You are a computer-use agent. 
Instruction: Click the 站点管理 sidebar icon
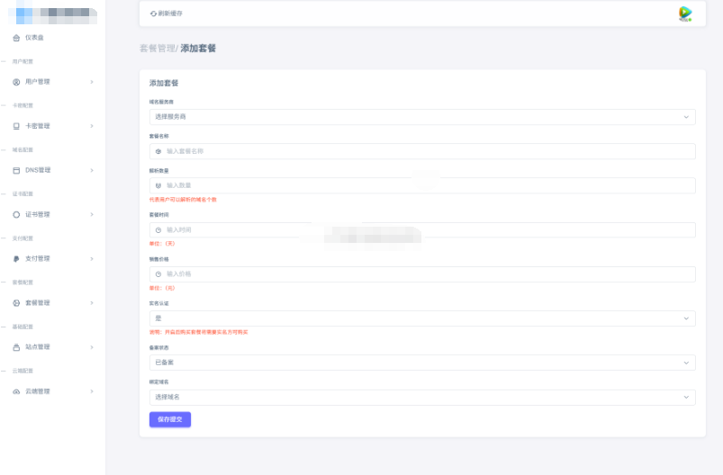[x=16, y=347]
